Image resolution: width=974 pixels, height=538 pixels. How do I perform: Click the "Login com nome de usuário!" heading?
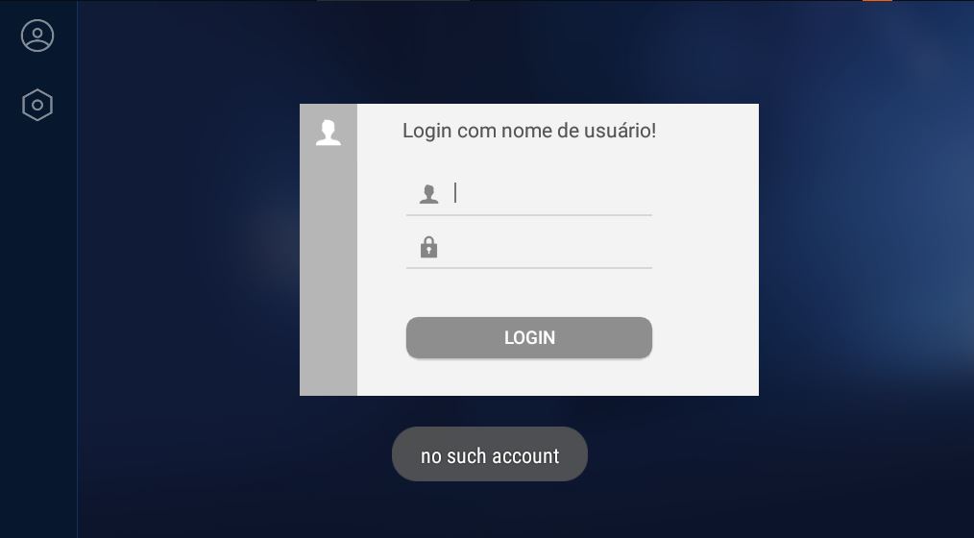(529, 131)
